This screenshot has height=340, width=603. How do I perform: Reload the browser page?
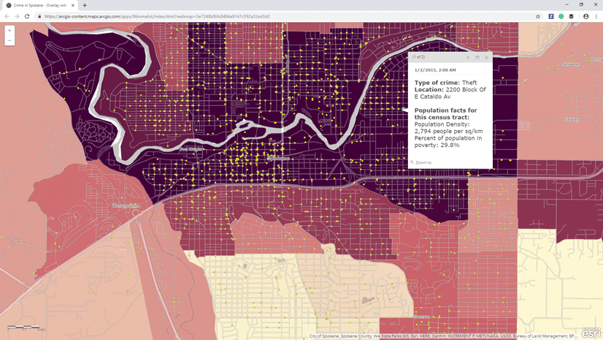point(27,16)
